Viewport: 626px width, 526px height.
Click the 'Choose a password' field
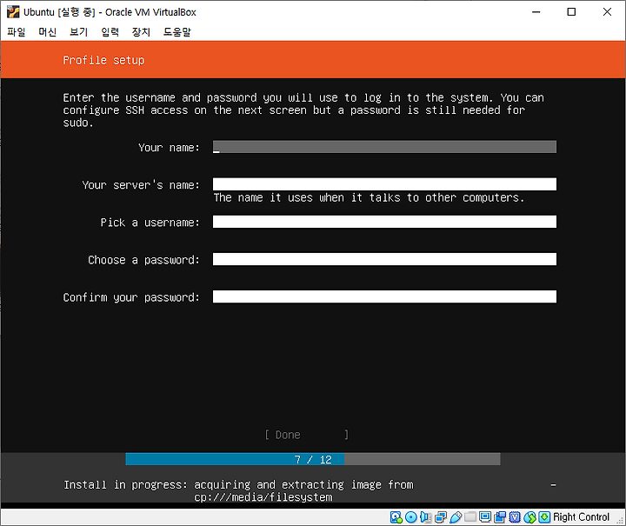pos(384,259)
